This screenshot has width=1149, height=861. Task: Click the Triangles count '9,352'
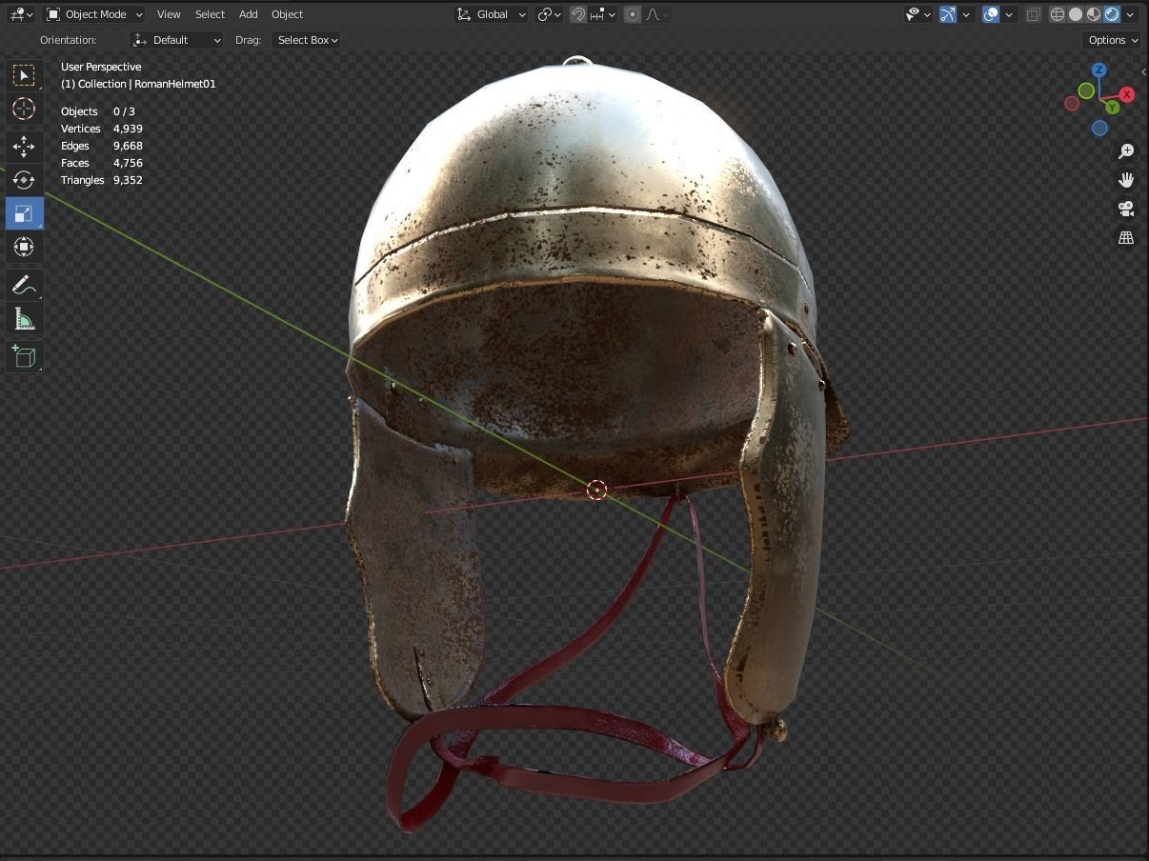click(128, 180)
